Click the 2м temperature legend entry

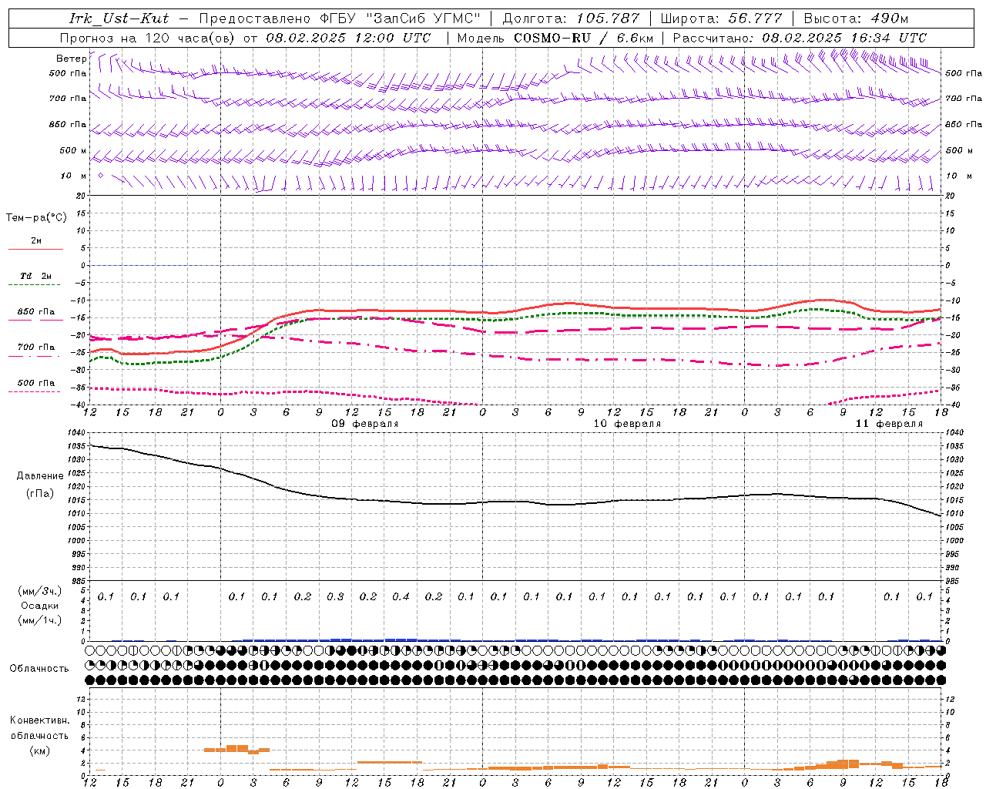click(36, 241)
